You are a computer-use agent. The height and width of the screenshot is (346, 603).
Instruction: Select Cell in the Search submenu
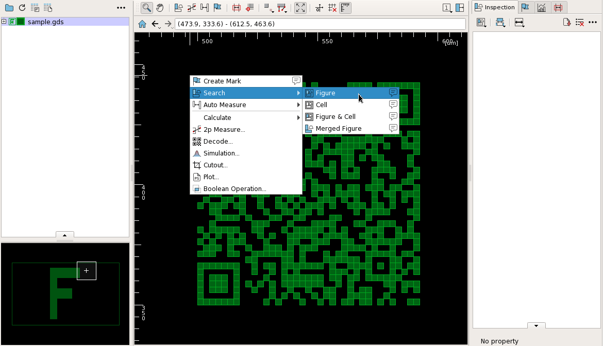(351, 105)
